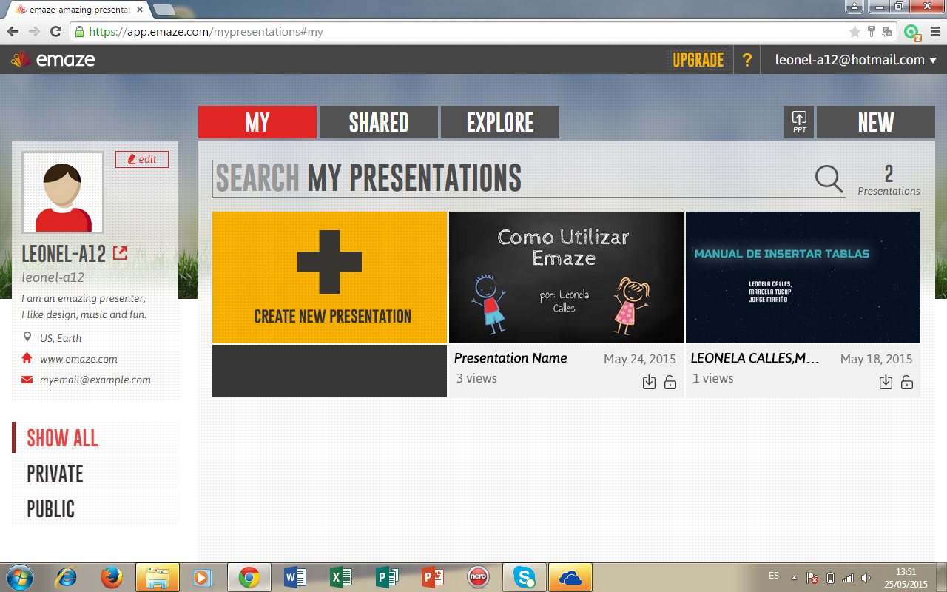
Task: Click the LEONEL-A12 username heading
Action: pyautogui.click(x=64, y=254)
